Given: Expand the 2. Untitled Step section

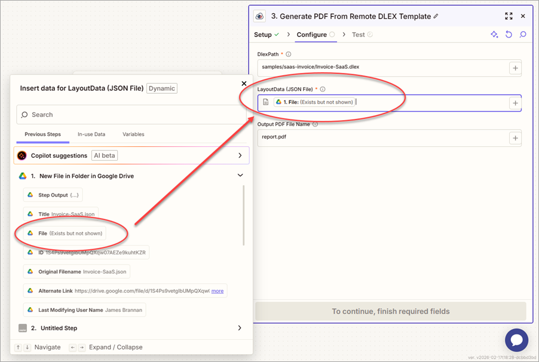Looking at the screenshot, I should tap(240, 328).
